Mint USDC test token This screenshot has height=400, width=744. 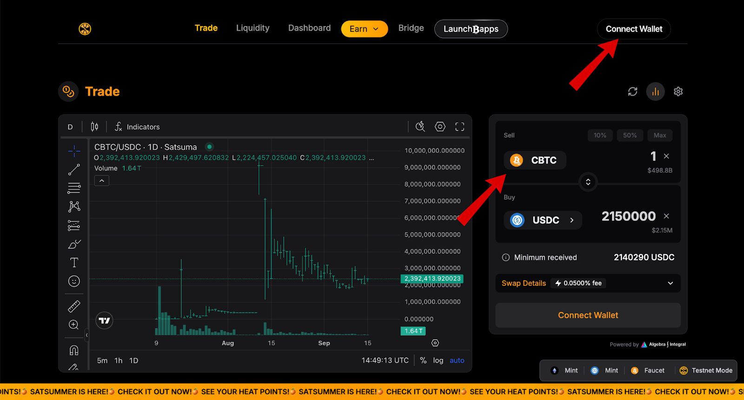(604, 370)
